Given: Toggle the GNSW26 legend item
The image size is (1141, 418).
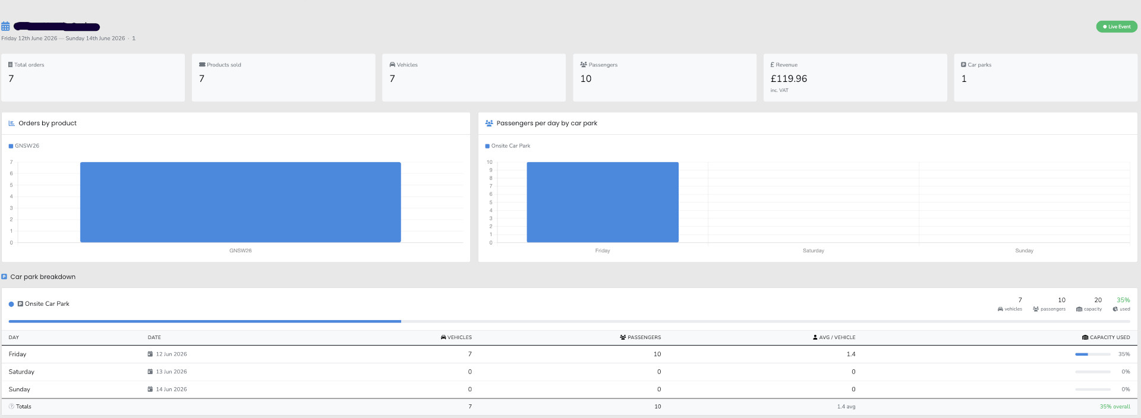Looking at the screenshot, I should point(24,146).
